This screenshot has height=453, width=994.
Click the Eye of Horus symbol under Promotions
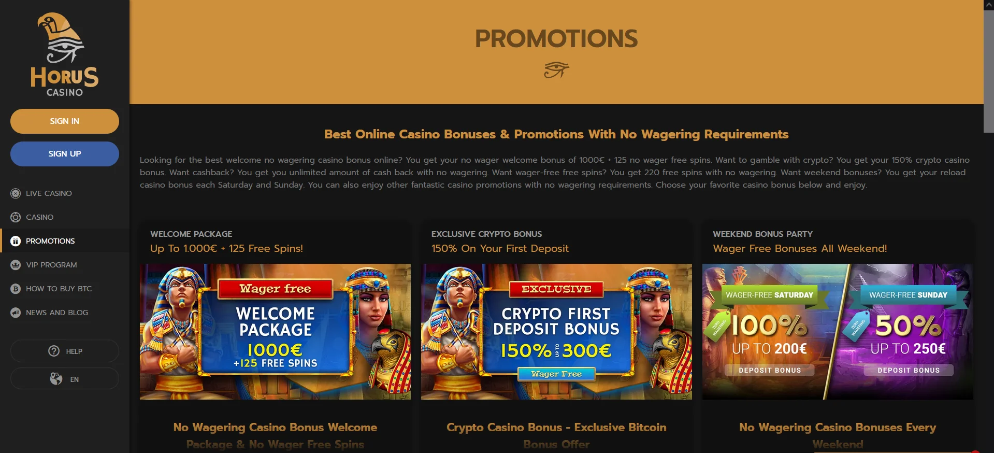[x=556, y=69]
